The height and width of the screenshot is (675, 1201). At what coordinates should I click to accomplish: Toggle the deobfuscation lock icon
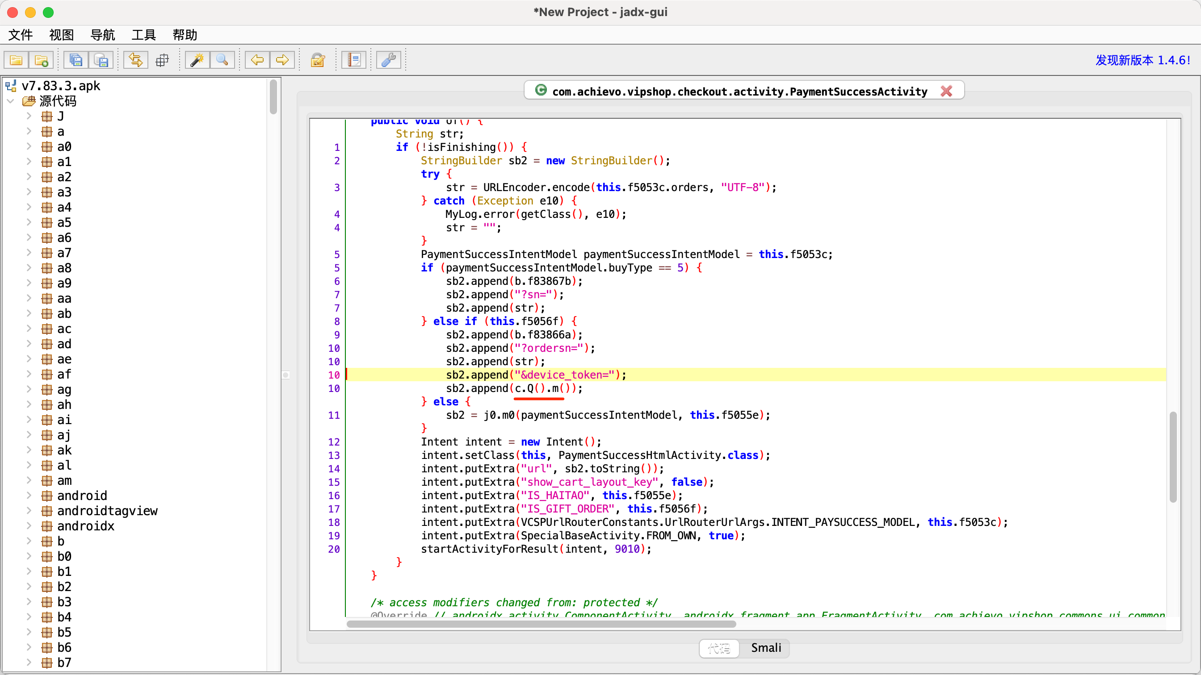[318, 60]
